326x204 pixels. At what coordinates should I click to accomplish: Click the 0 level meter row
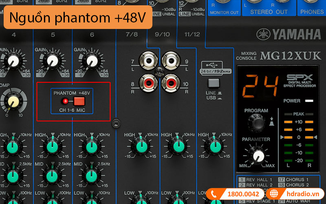299,137
